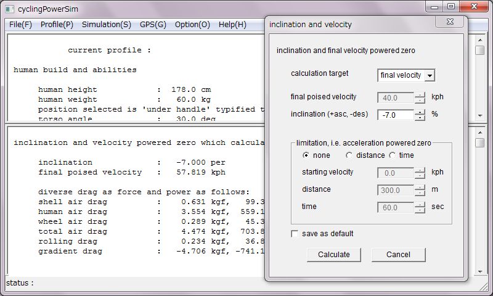The height and width of the screenshot is (296, 493).
Task: Select the 'none' limitation radio button
Action: click(305, 155)
